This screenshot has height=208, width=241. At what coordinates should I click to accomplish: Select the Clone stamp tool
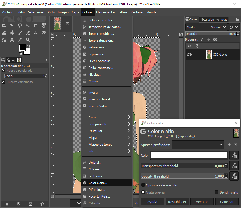click(36, 33)
